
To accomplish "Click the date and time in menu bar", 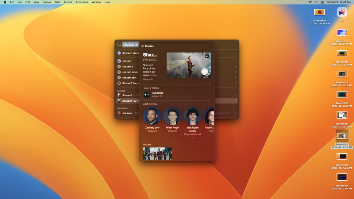I will pos(338,2).
